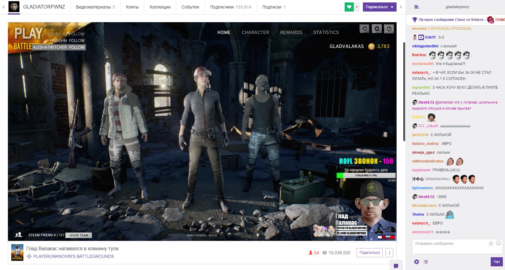Open the emoticon picker smiley icon
The height and width of the screenshot is (270, 505).
498,243
